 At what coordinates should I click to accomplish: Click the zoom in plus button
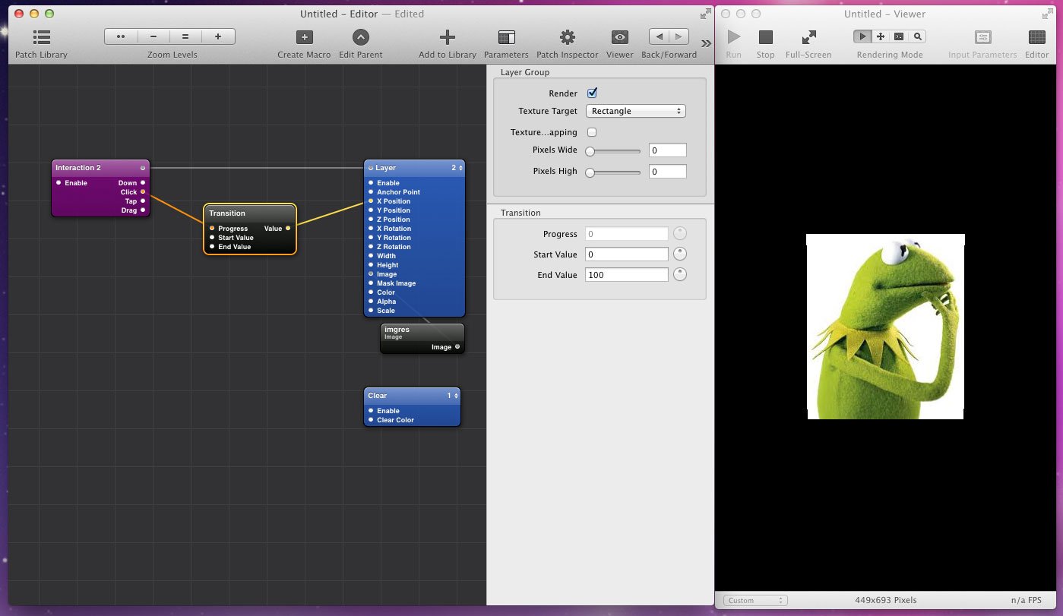[218, 36]
